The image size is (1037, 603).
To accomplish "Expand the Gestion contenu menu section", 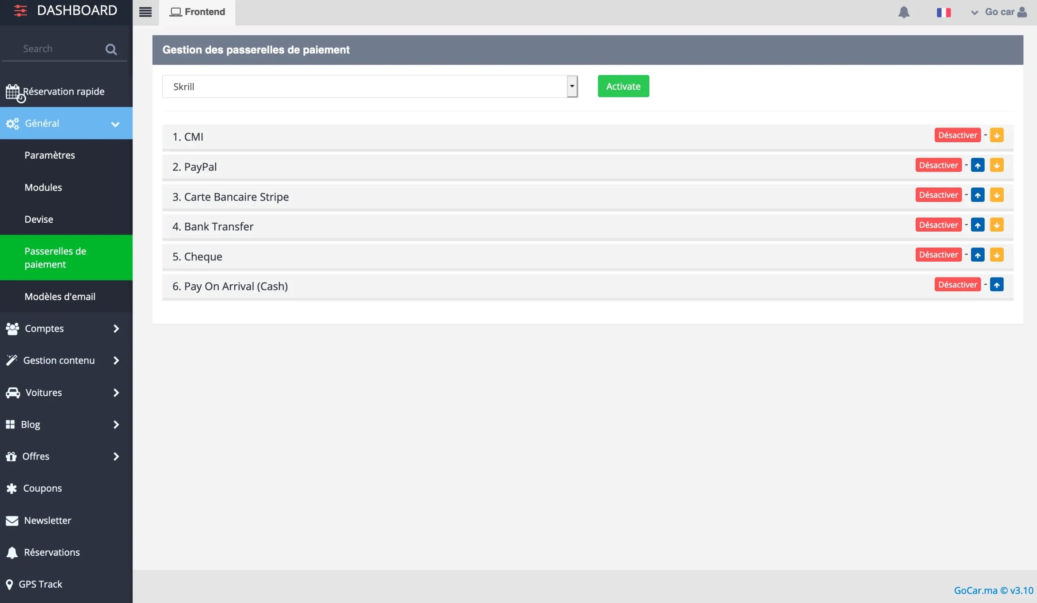I will (66, 360).
